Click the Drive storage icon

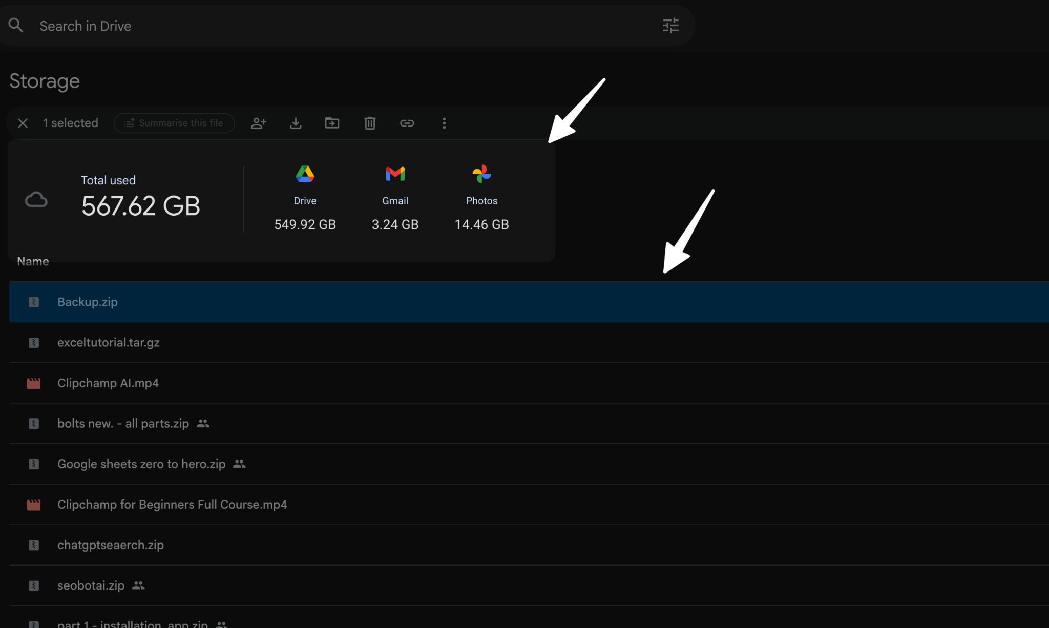pos(305,174)
